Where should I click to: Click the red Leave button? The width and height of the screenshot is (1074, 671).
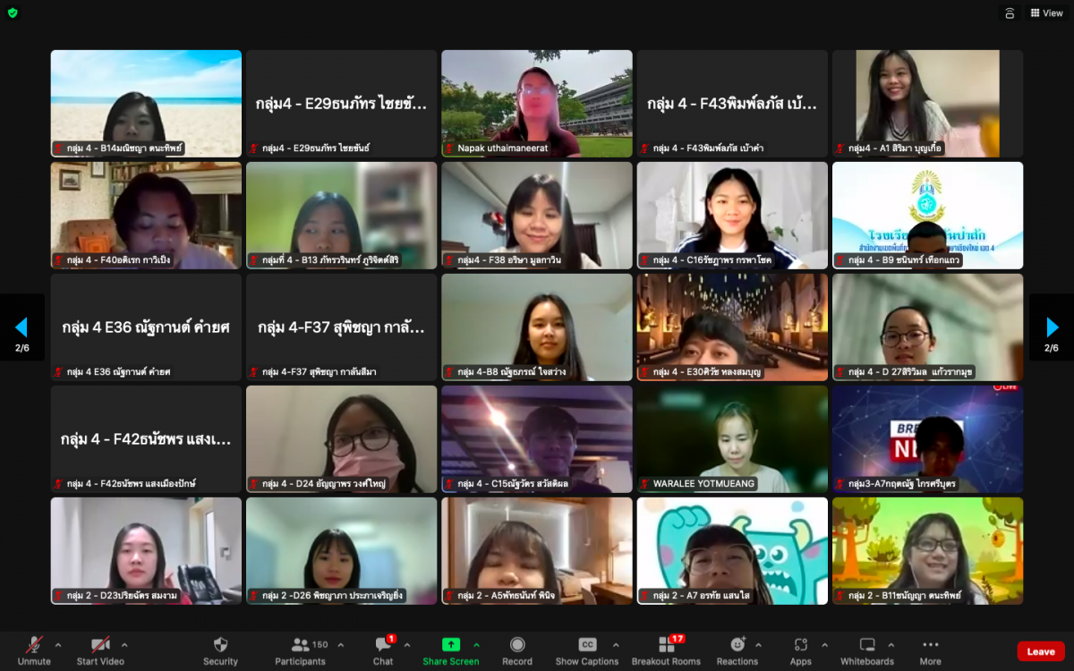coord(1041,651)
